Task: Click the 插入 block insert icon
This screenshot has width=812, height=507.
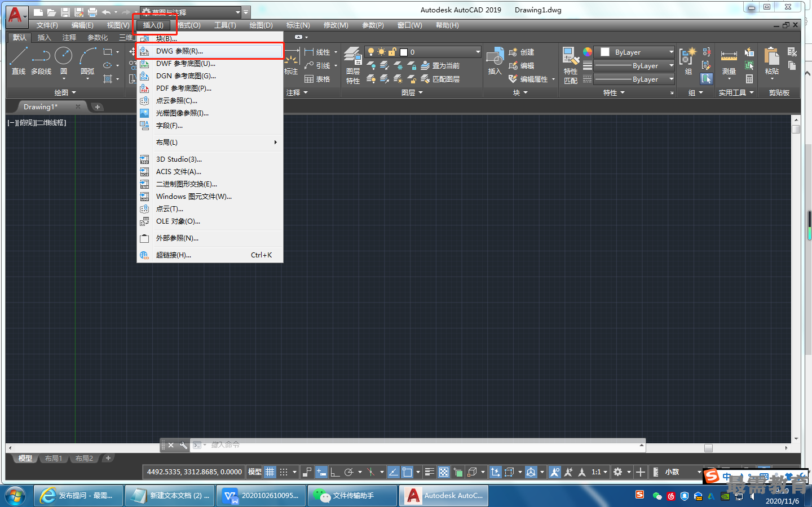Action: click(x=495, y=56)
